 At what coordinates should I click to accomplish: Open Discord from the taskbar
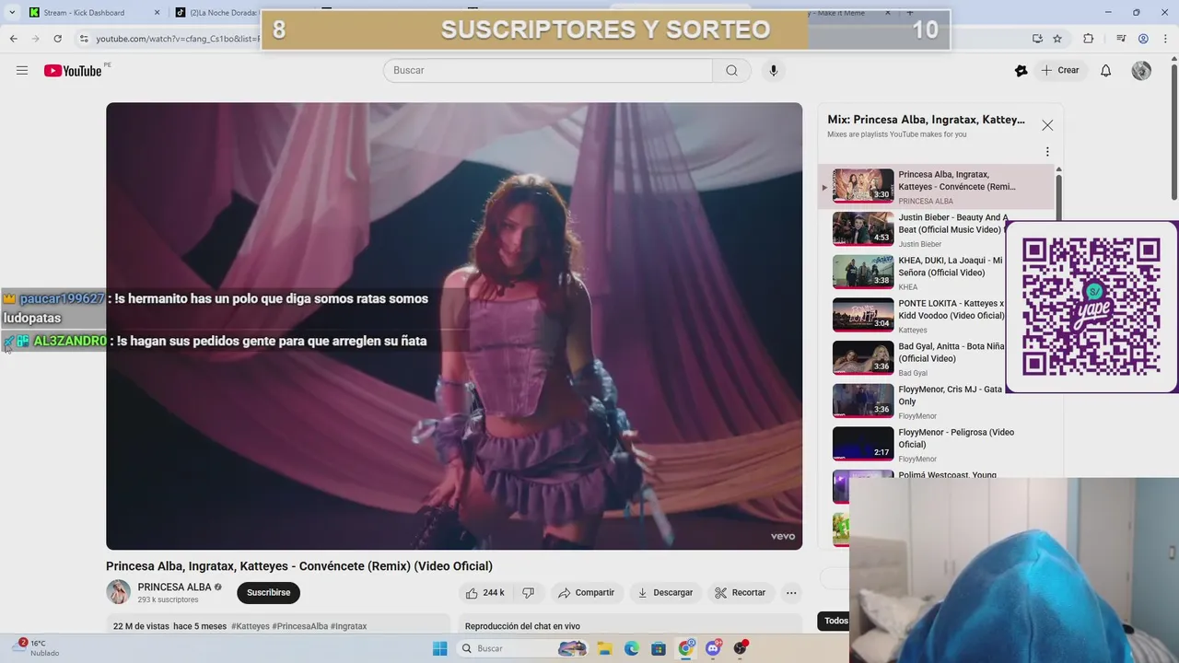713,648
